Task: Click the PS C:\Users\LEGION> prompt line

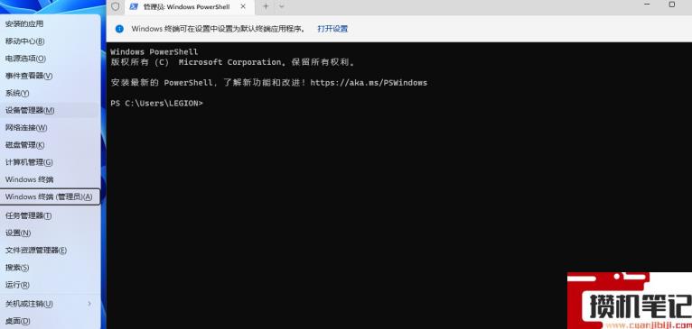Action: click(x=156, y=103)
